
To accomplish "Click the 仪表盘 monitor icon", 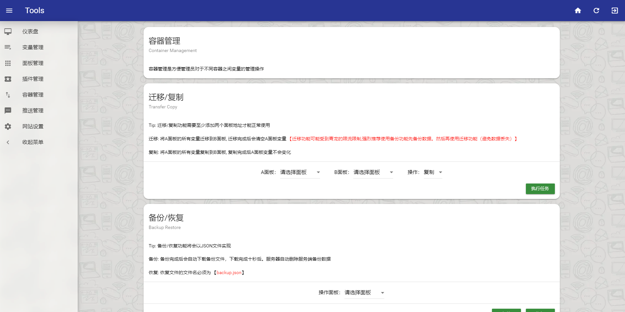I will pos(8,32).
